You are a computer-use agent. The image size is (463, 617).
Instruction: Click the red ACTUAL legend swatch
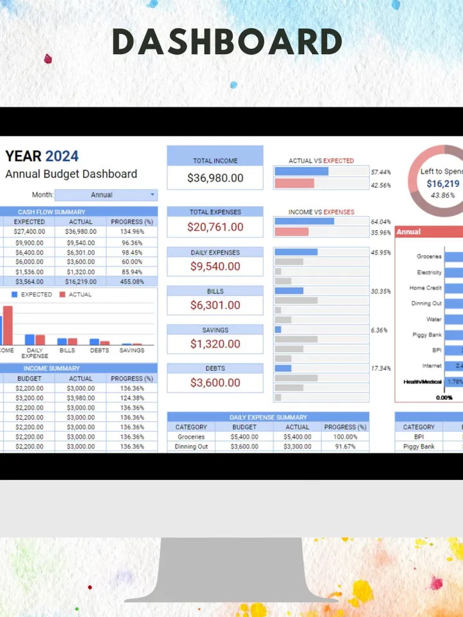[x=62, y=294]
